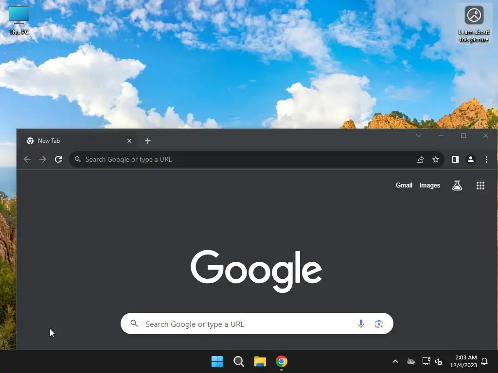
Task: Open network status tray icon
Action: tap(426, 361)
